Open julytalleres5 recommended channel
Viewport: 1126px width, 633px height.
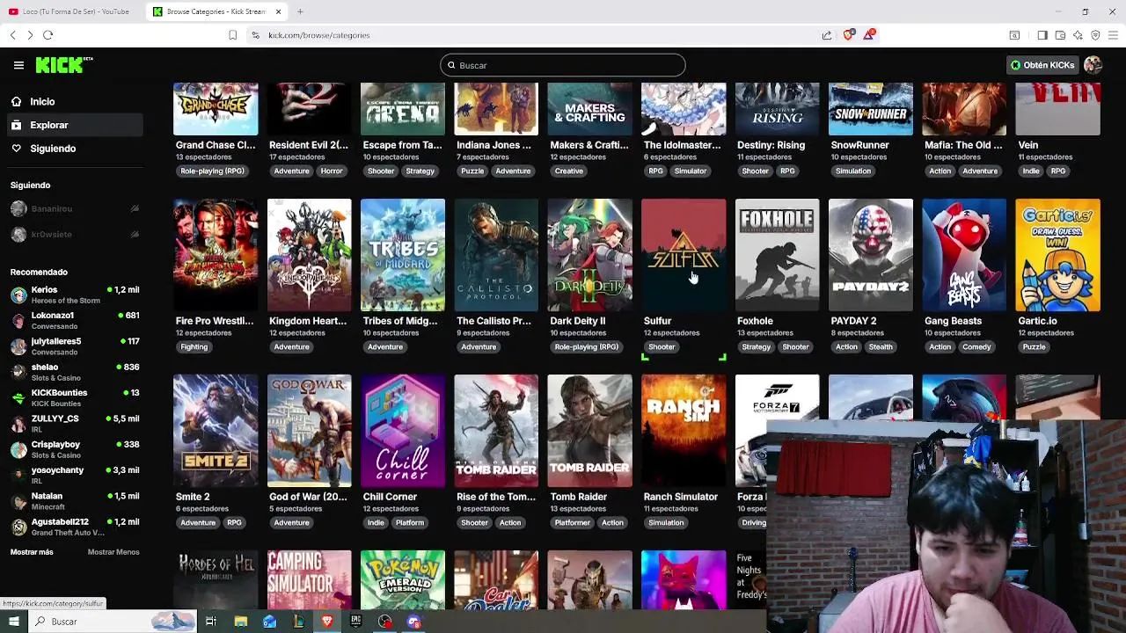(75, 346)
